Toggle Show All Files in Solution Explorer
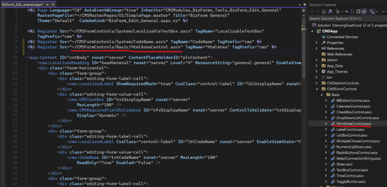The height and width of the screenshot is (187, 387). click(x=364, y=12)
